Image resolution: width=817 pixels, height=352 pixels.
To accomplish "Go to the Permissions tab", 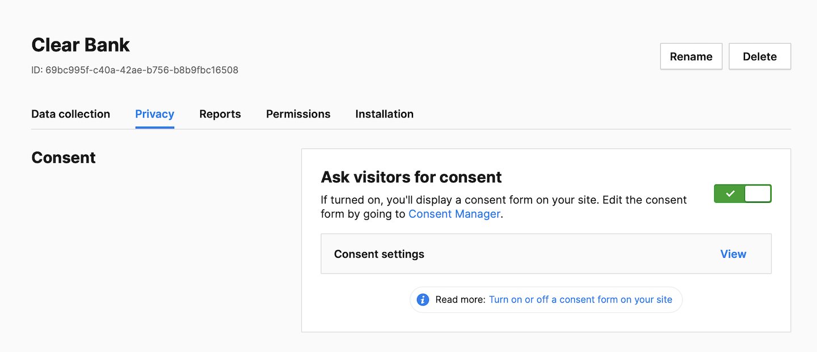I will click(298, 114).
